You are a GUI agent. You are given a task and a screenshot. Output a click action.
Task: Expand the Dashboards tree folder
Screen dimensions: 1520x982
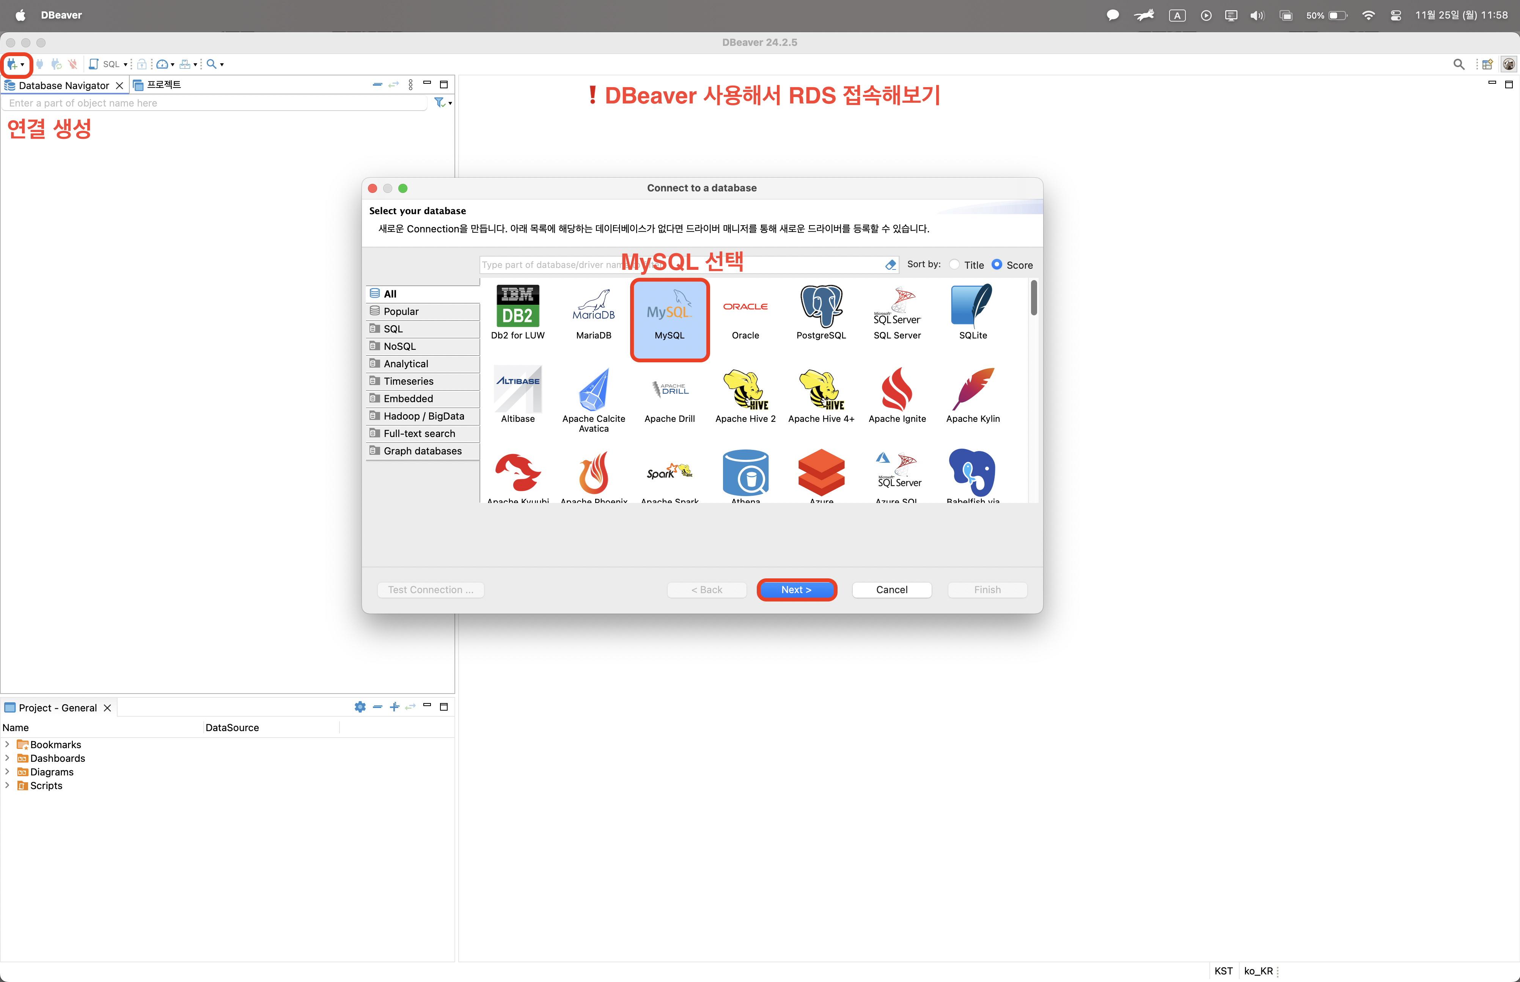[7, 758]
